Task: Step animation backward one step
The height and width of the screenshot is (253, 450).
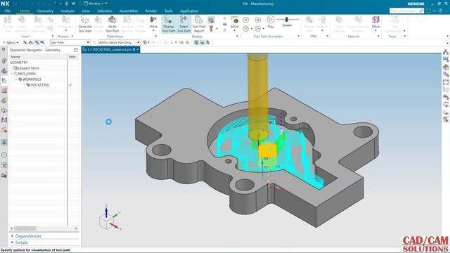Action: 246,20
